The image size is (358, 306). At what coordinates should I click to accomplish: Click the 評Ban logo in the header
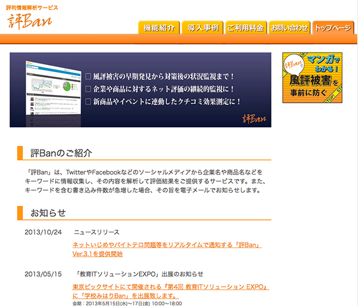click(30, 19)
